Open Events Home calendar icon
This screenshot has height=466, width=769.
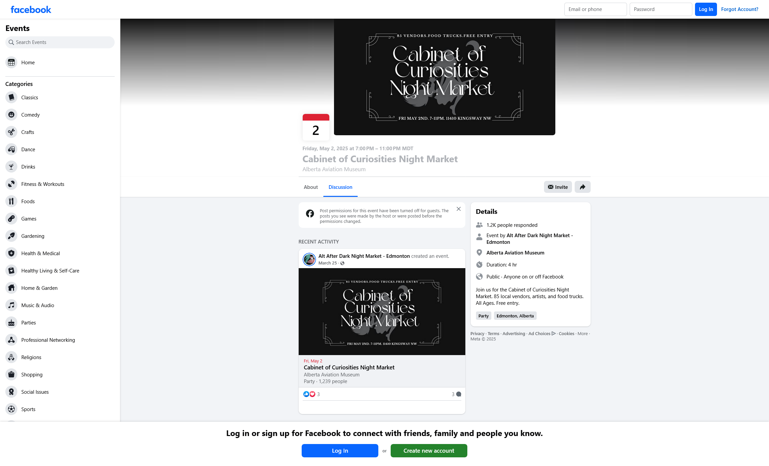pos(11,62)
